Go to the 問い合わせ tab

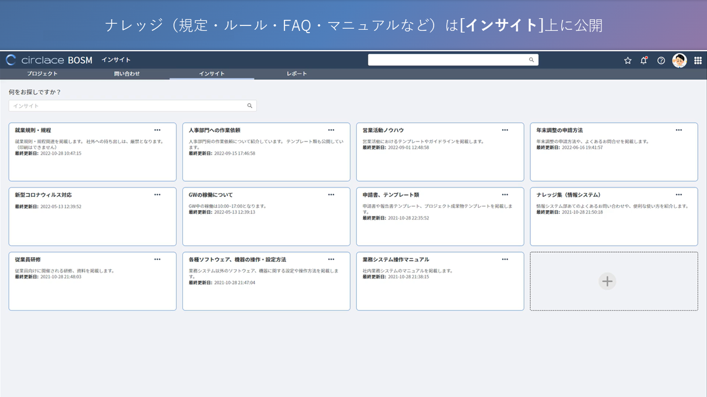[x=127, y=74]
